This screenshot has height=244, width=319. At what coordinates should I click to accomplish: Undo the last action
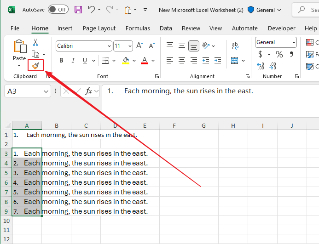click(x=92, y=10)
